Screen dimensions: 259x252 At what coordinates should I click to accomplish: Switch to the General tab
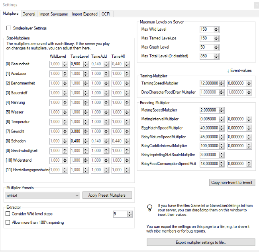coord(29,14)
